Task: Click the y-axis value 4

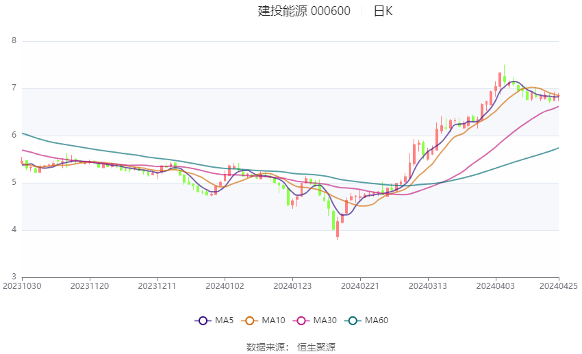Action: pos(14,229)
